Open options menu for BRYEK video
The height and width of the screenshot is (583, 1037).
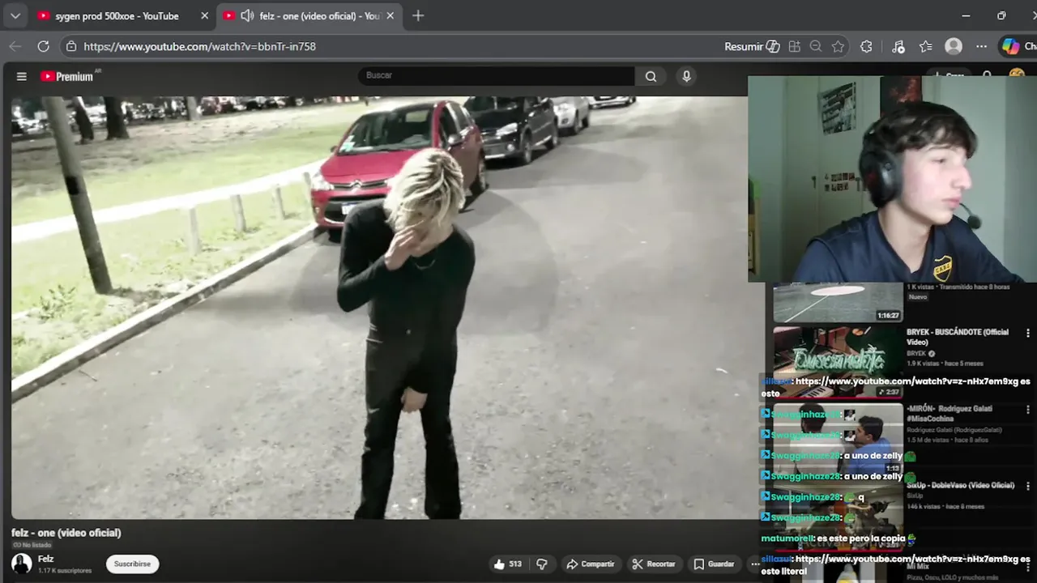pos(1028,333)
